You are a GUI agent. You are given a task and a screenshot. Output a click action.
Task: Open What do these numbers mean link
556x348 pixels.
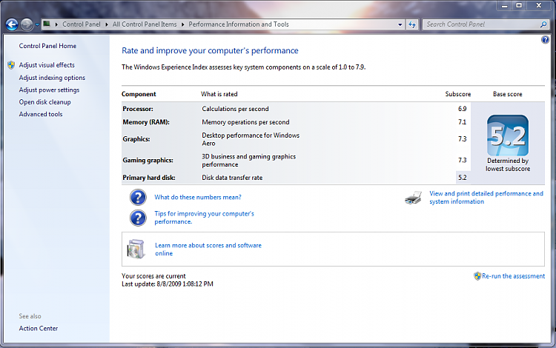click(x=198, y=197)
